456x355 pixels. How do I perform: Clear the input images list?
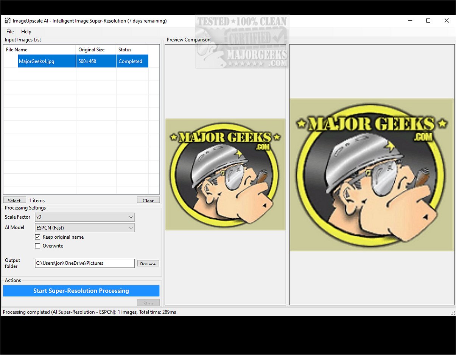point(148,200)
